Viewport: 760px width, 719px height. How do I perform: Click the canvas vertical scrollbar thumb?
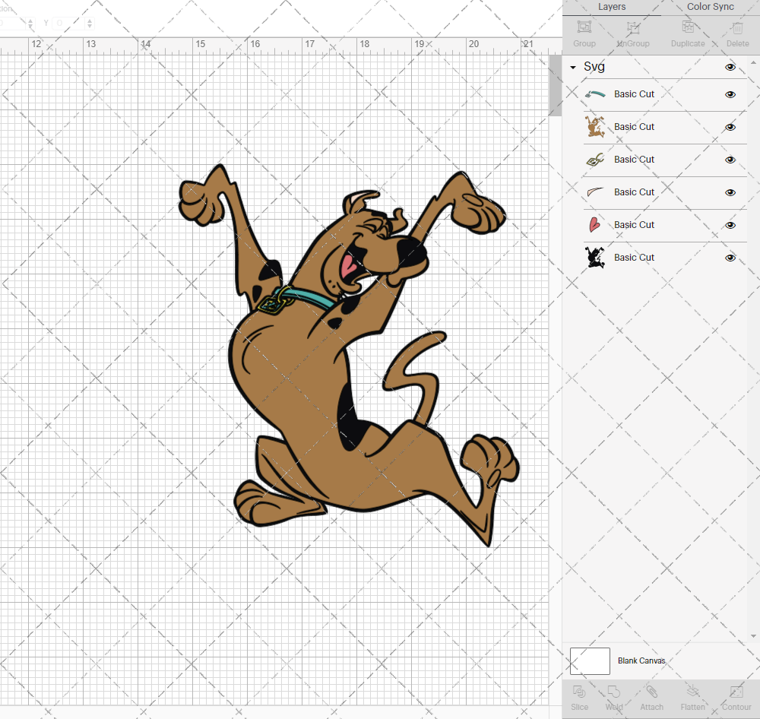(x=555, y=85)
